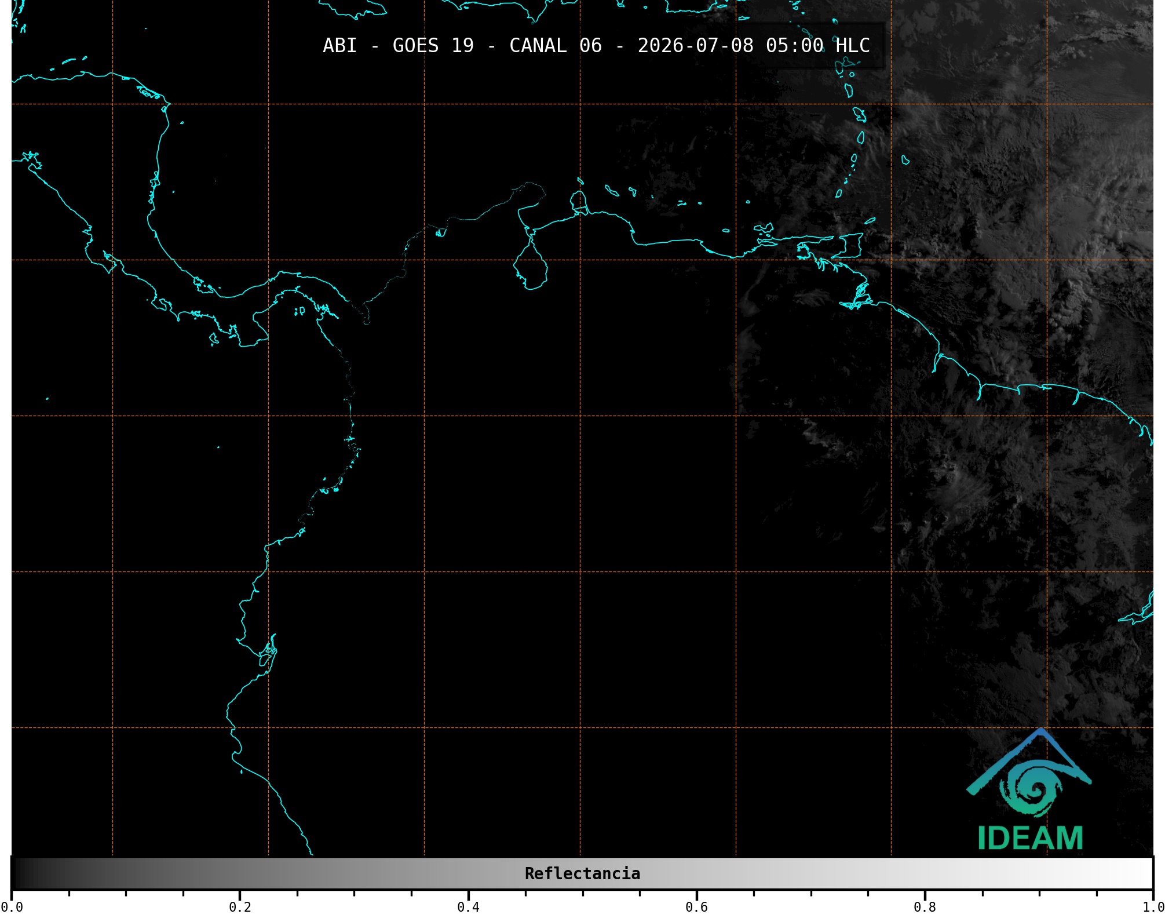Viewport: 1165px width, 914px height.
Task: Click the 0.4 colorbar tick label
Action: (x=468, y=907)
